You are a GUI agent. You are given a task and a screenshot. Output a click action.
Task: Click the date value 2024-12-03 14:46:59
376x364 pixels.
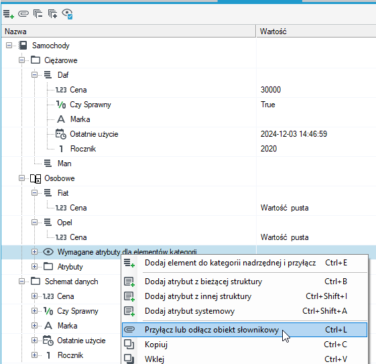(294, 134)
